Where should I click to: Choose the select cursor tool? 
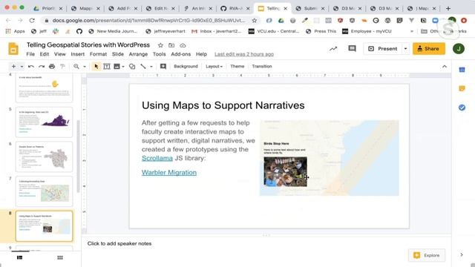tap(96, 66)
